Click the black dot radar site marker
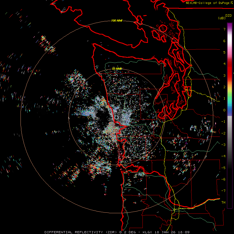This screenshot has width=234, height=234. point(116,118)
